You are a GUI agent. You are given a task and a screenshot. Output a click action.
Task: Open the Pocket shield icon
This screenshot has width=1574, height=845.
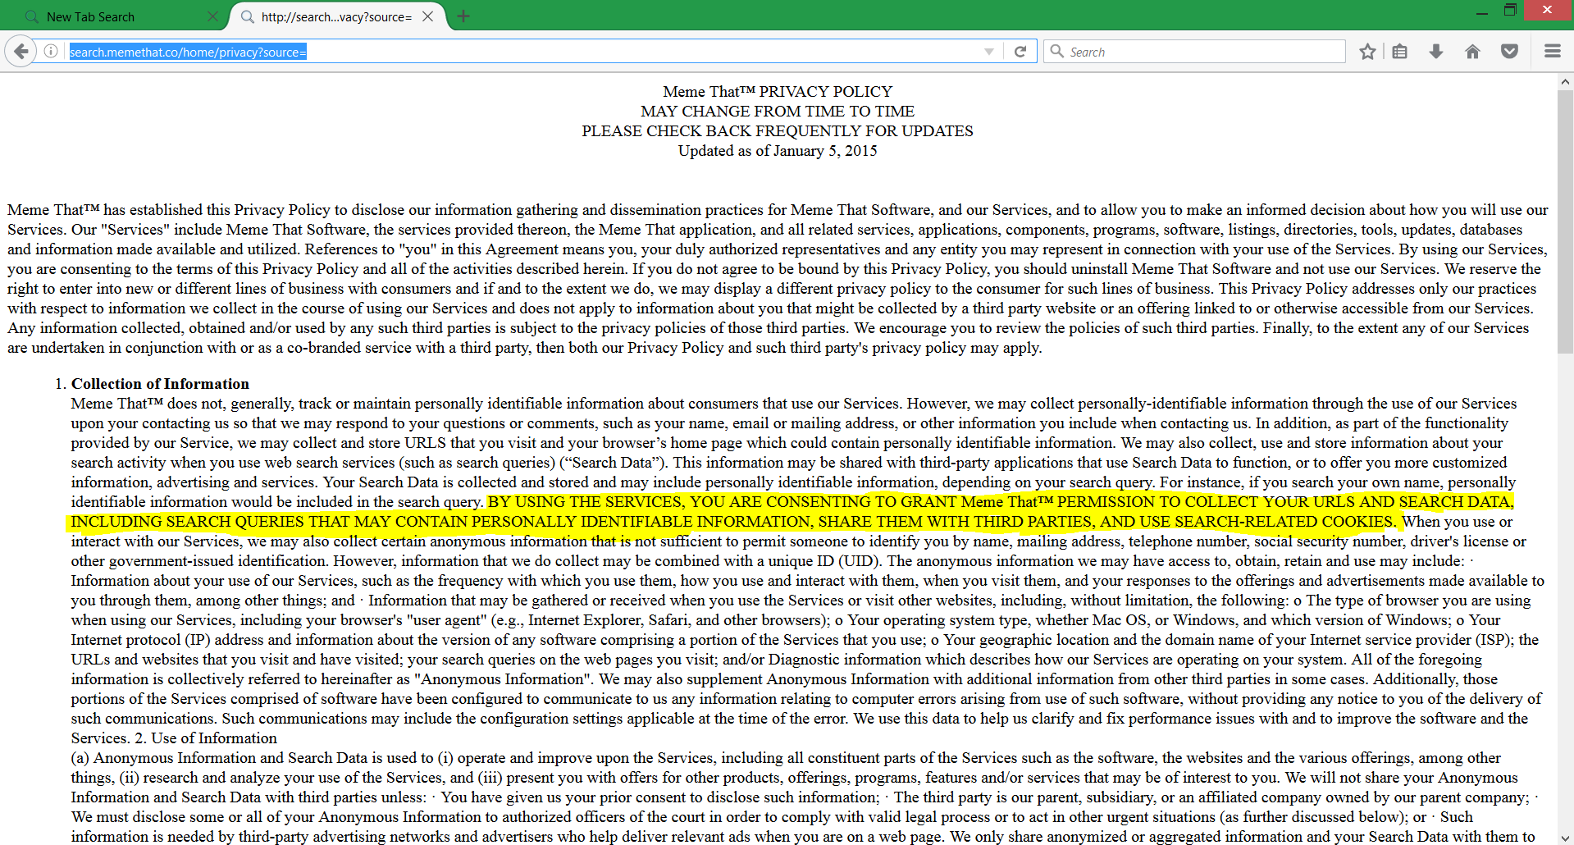click(x=1509, y=52)
